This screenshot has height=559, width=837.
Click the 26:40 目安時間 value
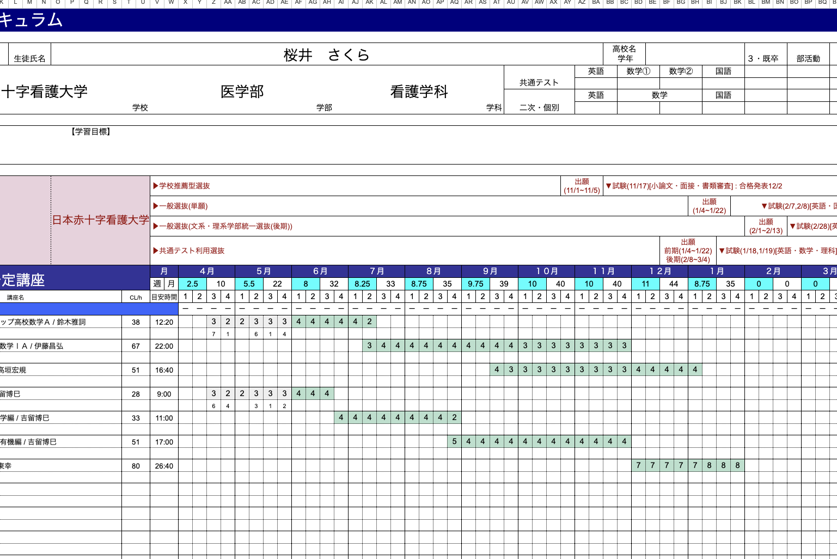click(164, 466)
